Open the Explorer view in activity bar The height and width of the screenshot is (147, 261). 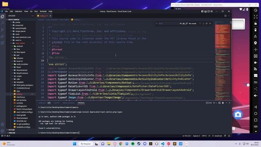coord(2,16)
